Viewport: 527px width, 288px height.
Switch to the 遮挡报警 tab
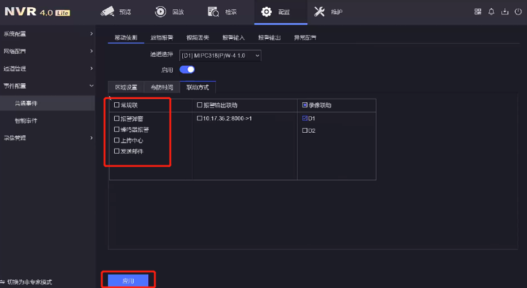[162, 38]
